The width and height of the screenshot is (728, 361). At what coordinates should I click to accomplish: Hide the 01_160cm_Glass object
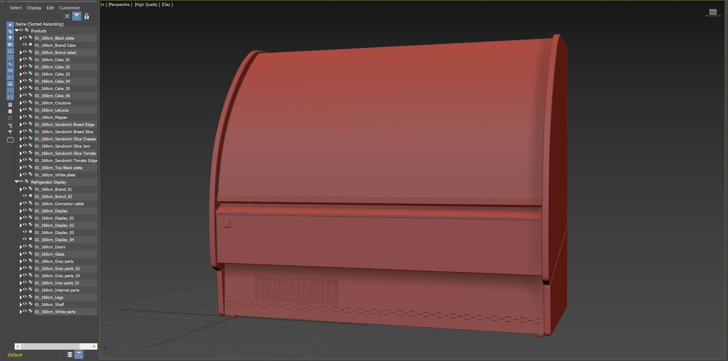tap(25, 253)
